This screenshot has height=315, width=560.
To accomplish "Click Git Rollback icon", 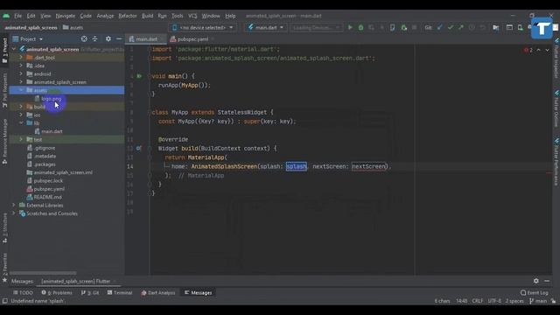I will tap(482, 27).
